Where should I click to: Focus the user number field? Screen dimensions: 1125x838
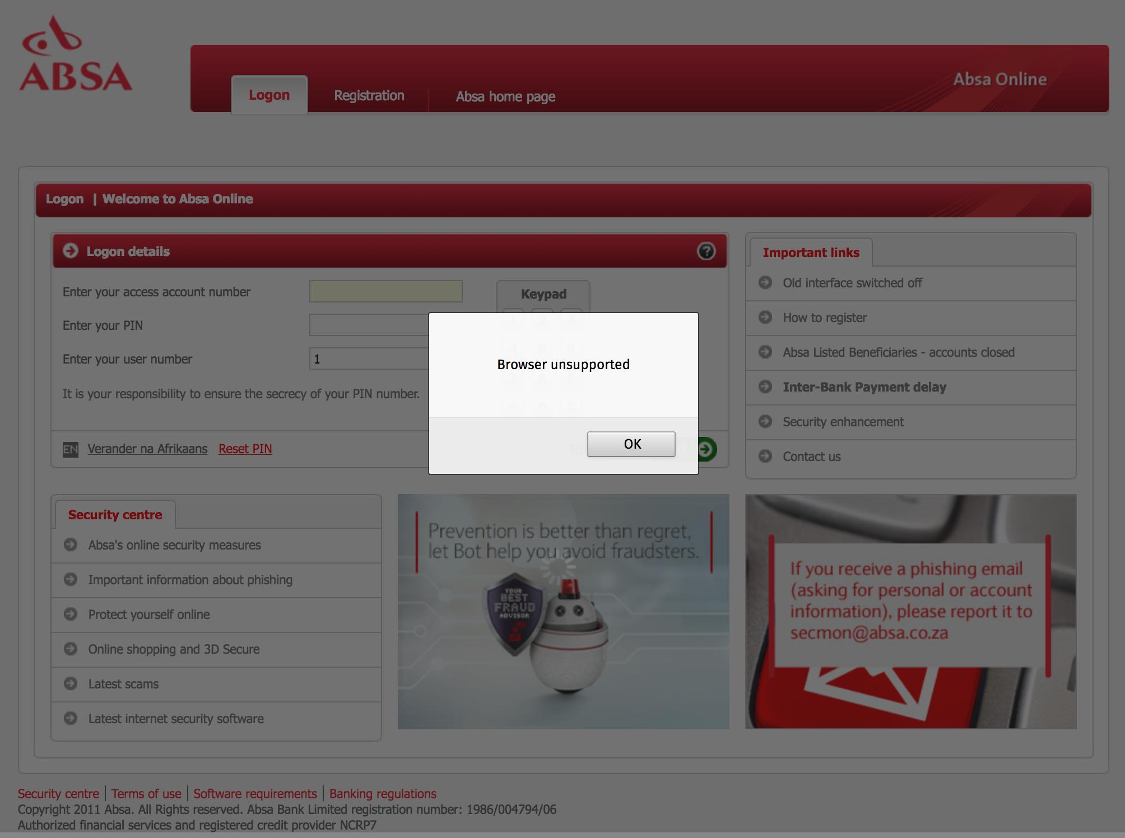pos(369,359)
